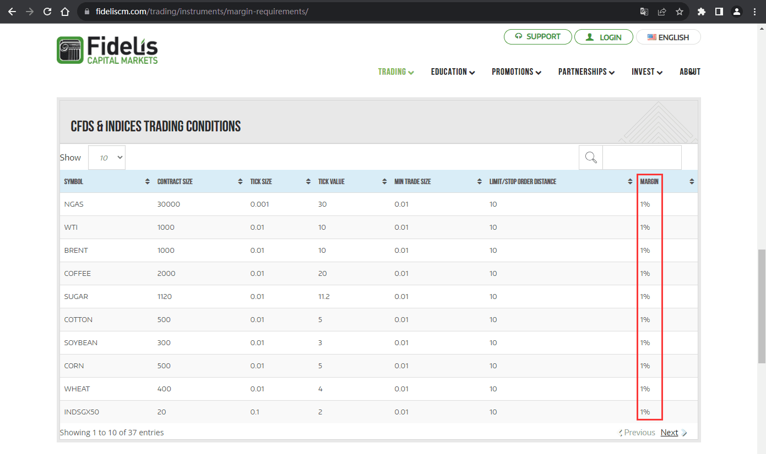Select the SUGAR symbol cell
766x454 pixels.
point(76,297)
